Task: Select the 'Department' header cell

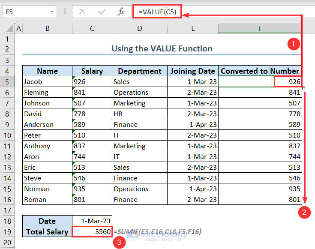Action: click(x=140, y=71)
